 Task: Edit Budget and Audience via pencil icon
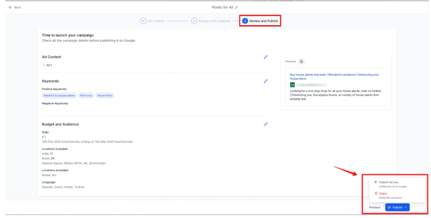266,124
